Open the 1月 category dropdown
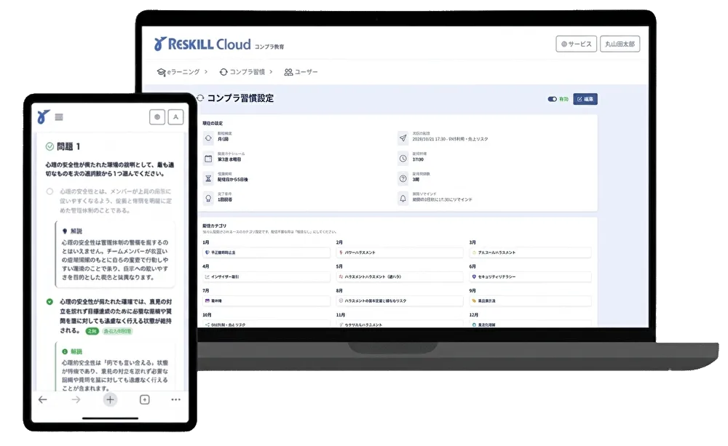This screenshot has height=446, width=728. click(266, 252)
